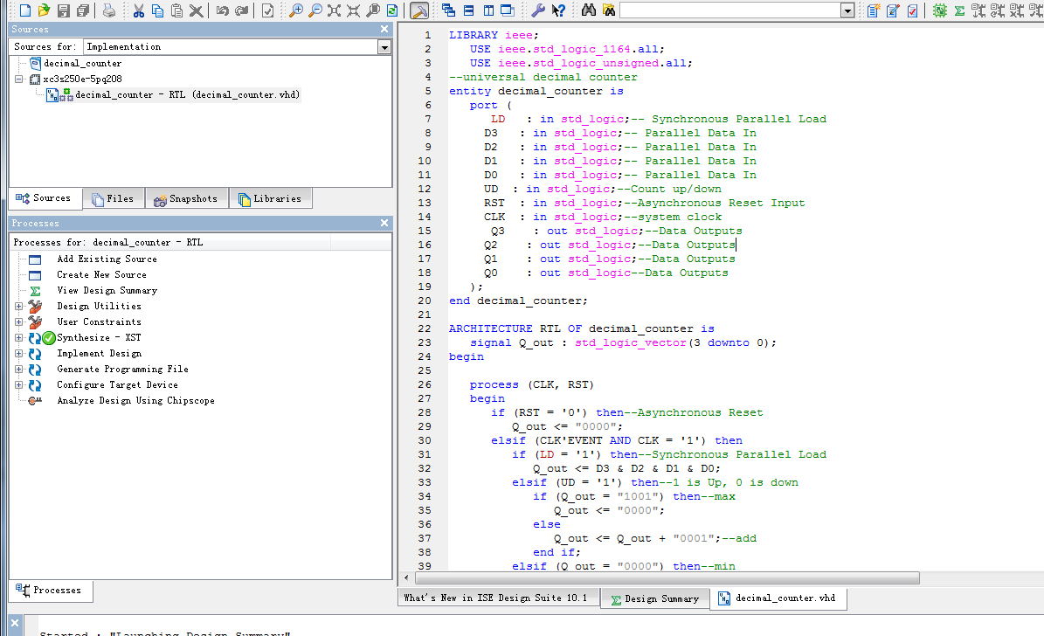Expand the Implement Design process node
The height and width of the screenshot is (636, 1044).
coord(19,354)
